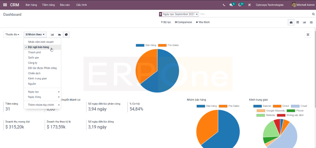Open the Tiềm năng menu

[x=48, y=5]
